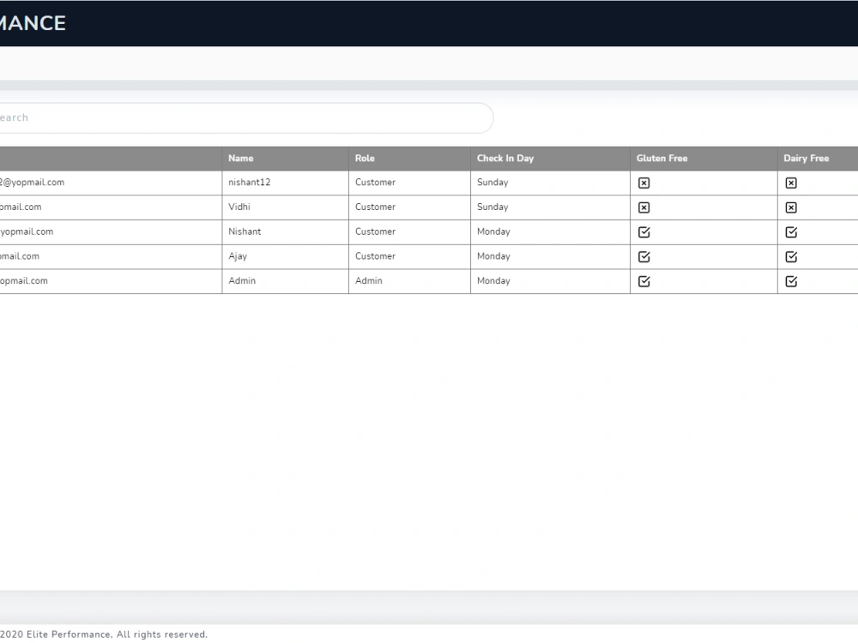The width and height of the screenshot is (858, 643).
Task: Toggle Dairy Free icon for nishant12
Action: 791,183
